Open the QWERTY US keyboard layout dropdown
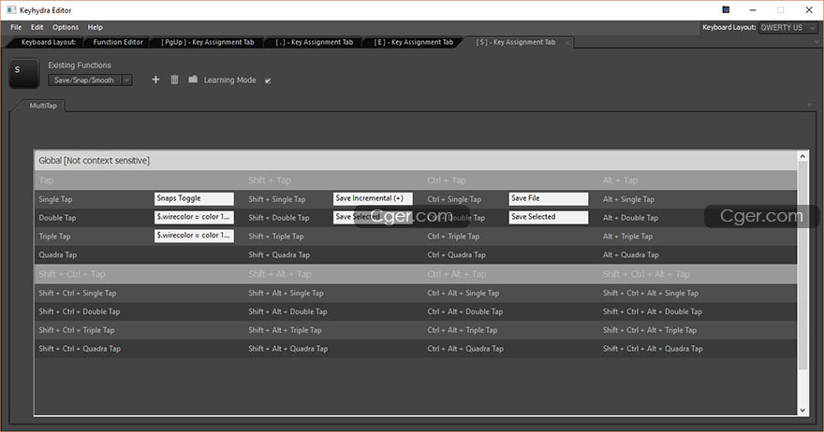Viewport: 824px width, 432px height. click(x=787, y=28)
